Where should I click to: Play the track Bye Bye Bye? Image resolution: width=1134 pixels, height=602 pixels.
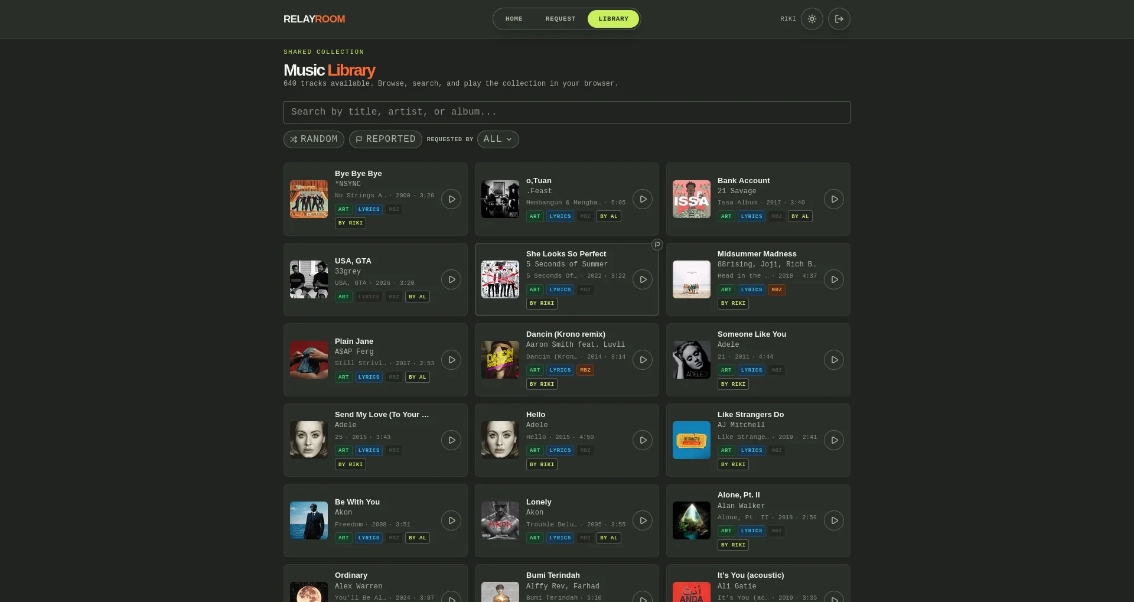tap(451, 199)
